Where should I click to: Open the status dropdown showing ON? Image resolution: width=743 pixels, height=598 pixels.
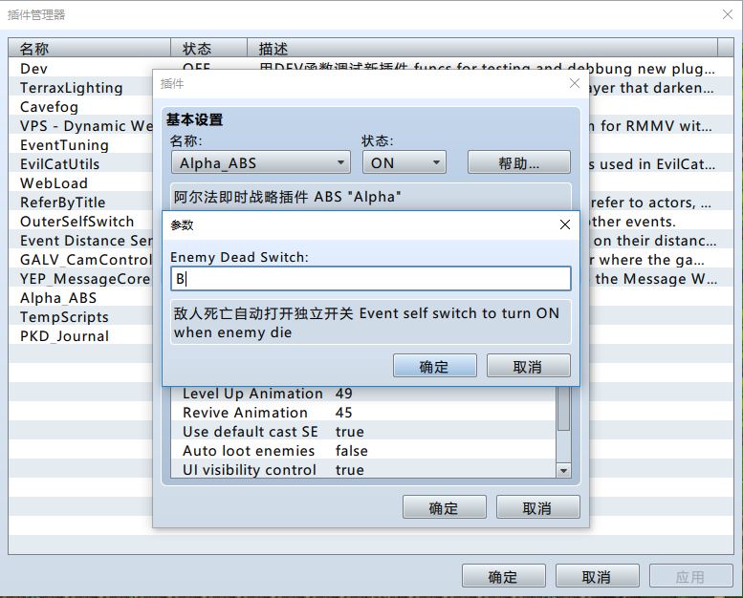click(404, 162)
